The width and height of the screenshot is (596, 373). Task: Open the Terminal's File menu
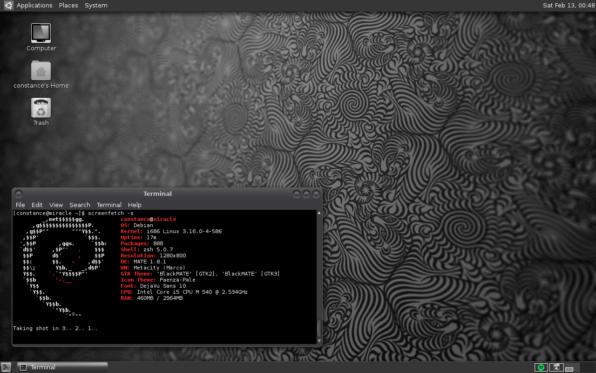20,205
